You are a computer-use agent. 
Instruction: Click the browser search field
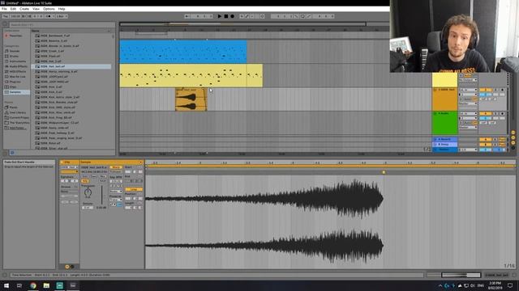(62, 25)
